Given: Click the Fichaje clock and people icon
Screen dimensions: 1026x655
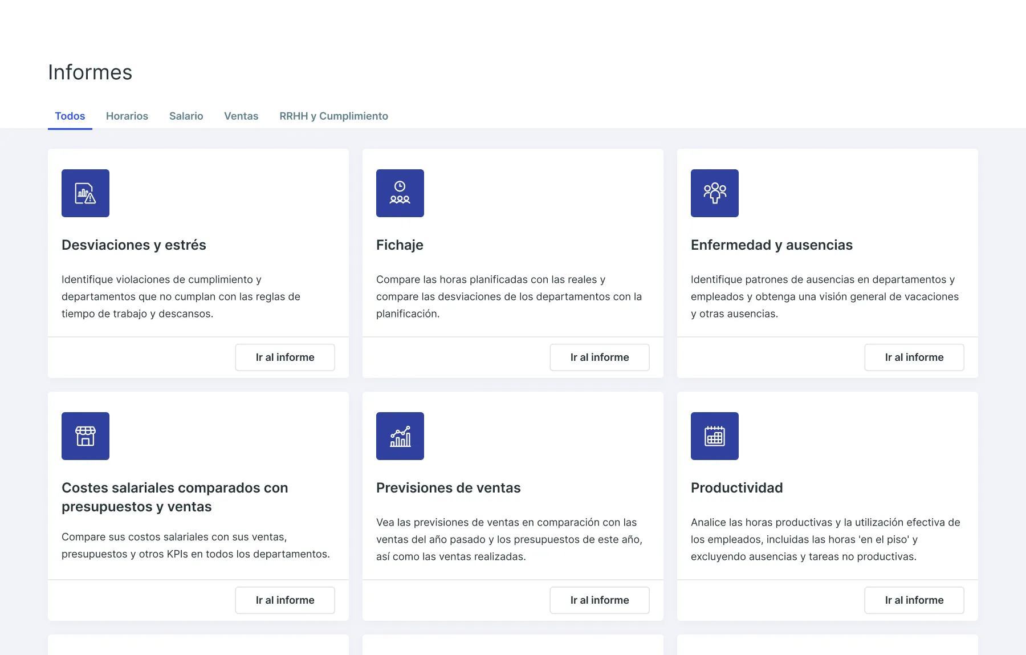Looking at the screenshot, I should (x=400, y=193).
